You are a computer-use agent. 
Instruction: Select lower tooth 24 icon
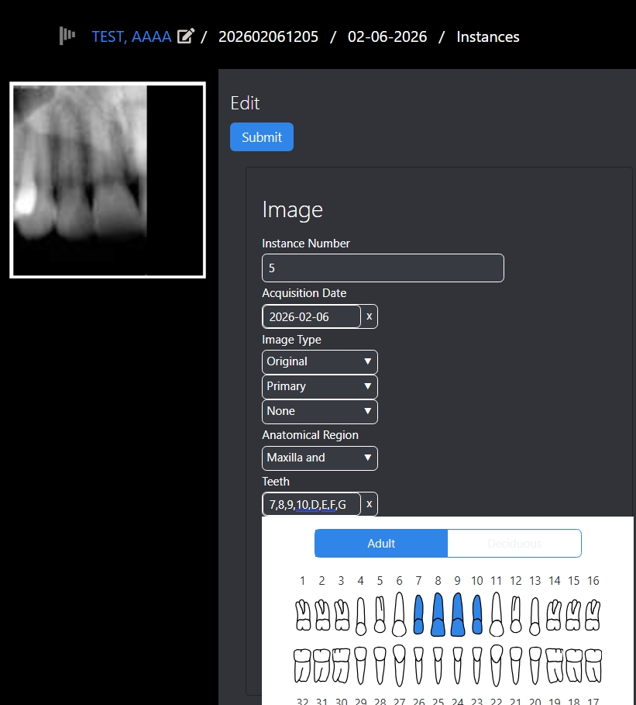point(457,665)
